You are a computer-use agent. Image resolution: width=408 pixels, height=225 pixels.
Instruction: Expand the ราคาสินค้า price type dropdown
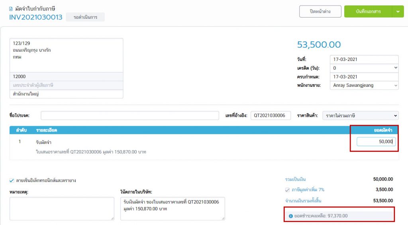[360, 115]
